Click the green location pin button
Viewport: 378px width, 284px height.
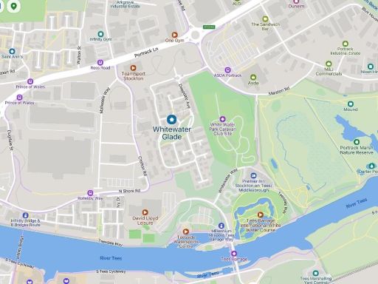pos(13,6)
